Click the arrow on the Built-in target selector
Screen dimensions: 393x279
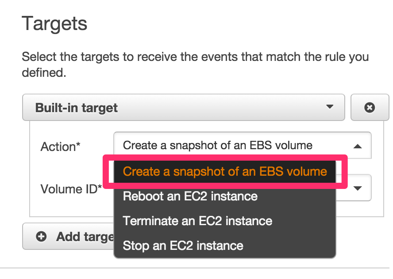click(x=329, y=107)
